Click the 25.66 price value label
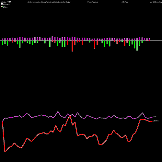Image resolution: width=162 pixels, height=162 pixels. 156,121
